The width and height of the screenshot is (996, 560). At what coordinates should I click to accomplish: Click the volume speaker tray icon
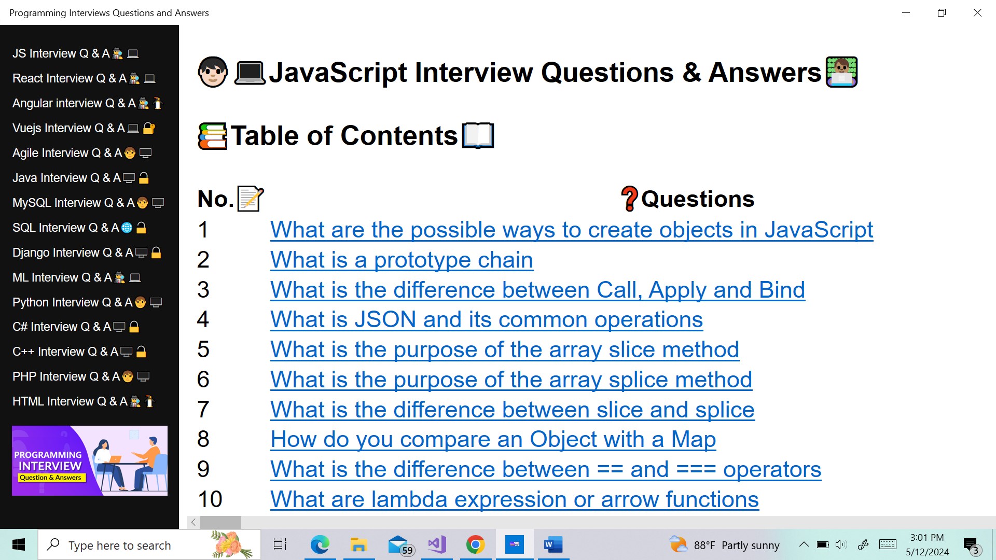[841, 545]
